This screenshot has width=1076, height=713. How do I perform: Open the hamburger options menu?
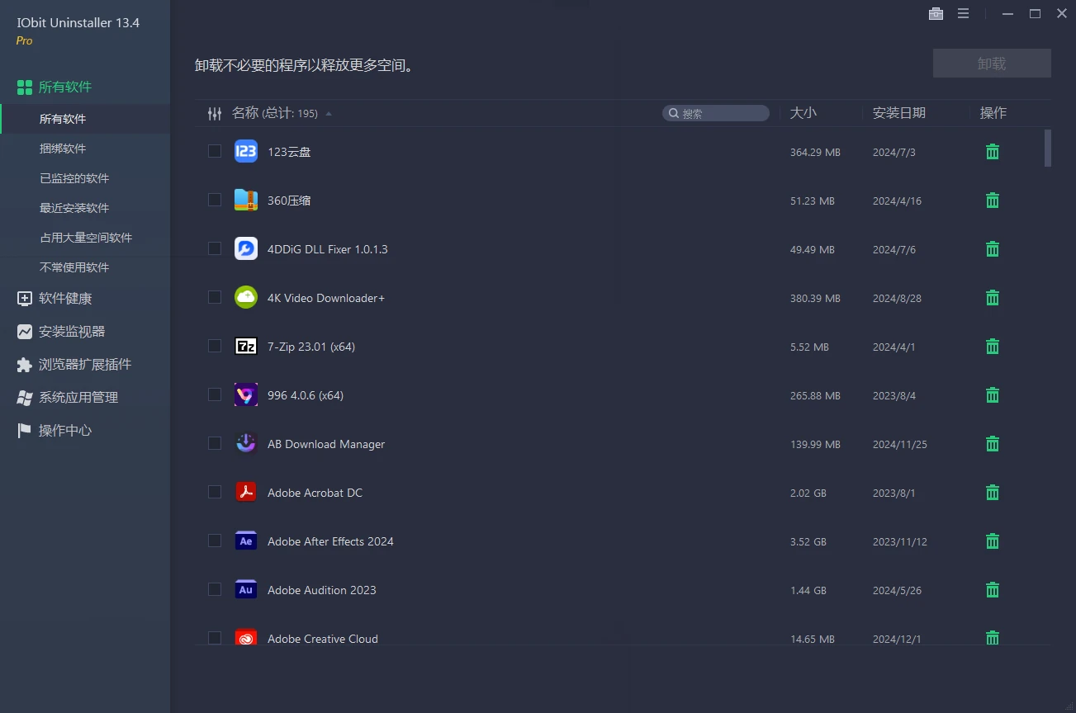click(x=963, y=13)
